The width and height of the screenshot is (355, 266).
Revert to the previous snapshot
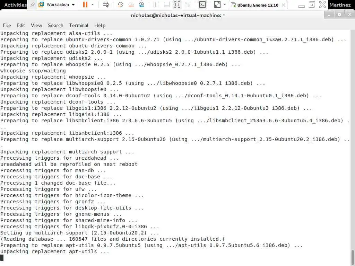coord(131,5)
